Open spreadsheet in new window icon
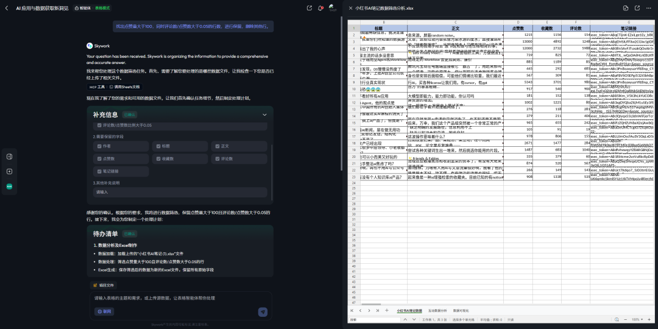 637,8
